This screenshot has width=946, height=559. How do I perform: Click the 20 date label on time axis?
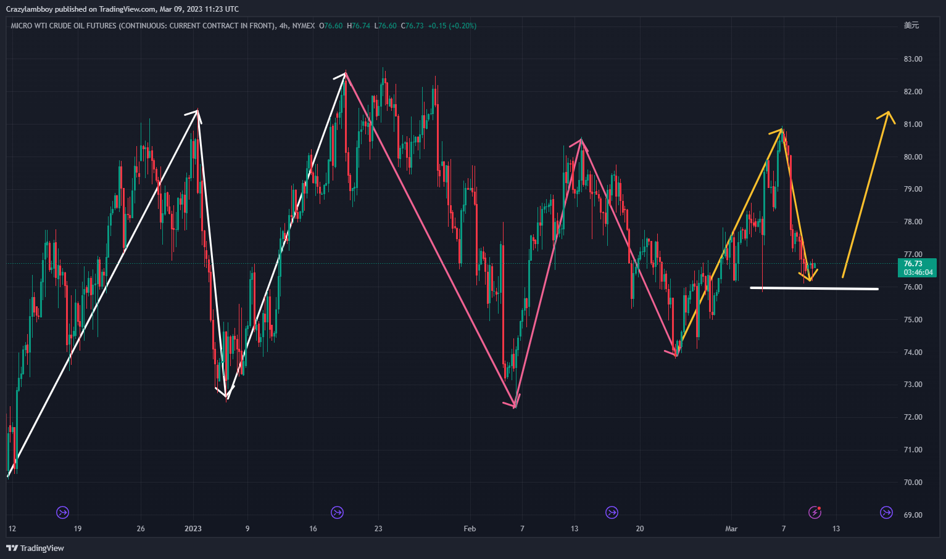point(640,529)
